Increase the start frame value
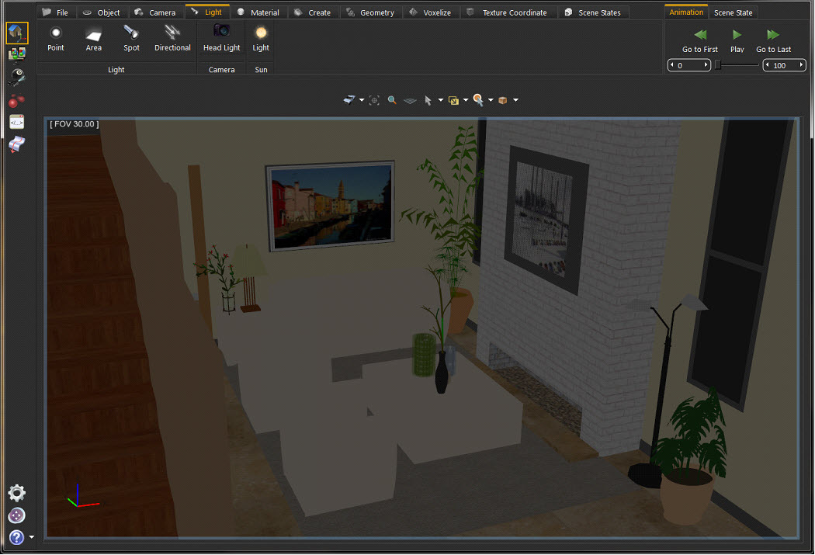 click(x=706, y=65)
